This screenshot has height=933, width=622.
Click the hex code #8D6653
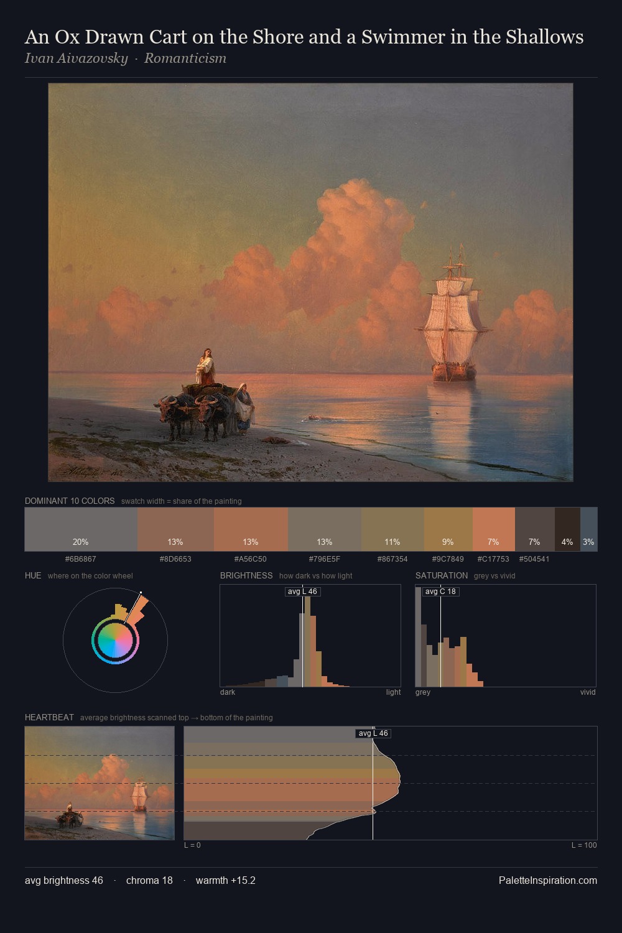175,559
